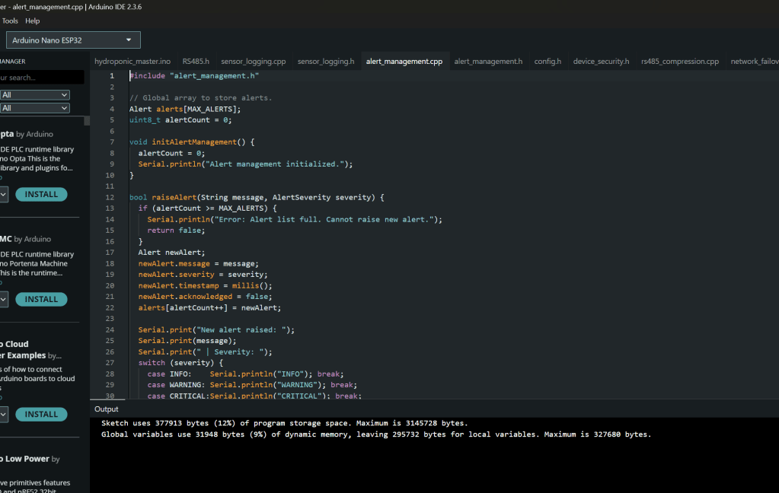Open the Arduino Nano ESP32 board selector
The image size is (779, 493).
point(72,39)
